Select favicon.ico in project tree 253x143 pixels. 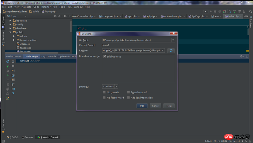(24, 48)
